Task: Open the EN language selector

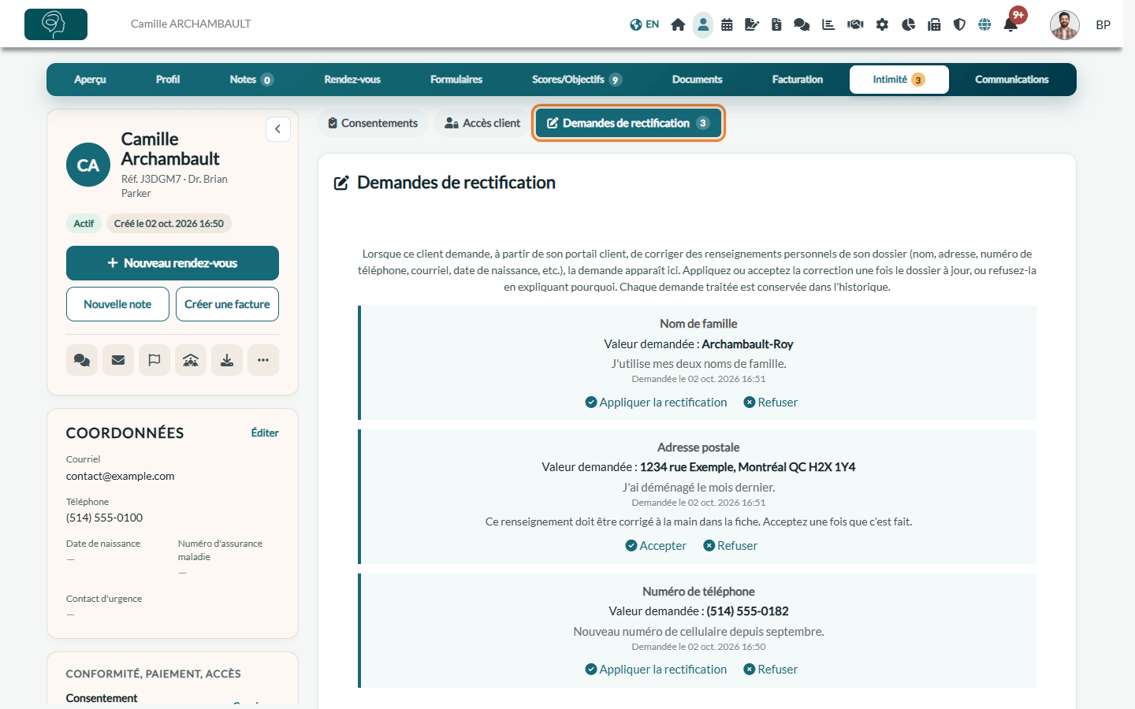Action: [x=645, y=24]
